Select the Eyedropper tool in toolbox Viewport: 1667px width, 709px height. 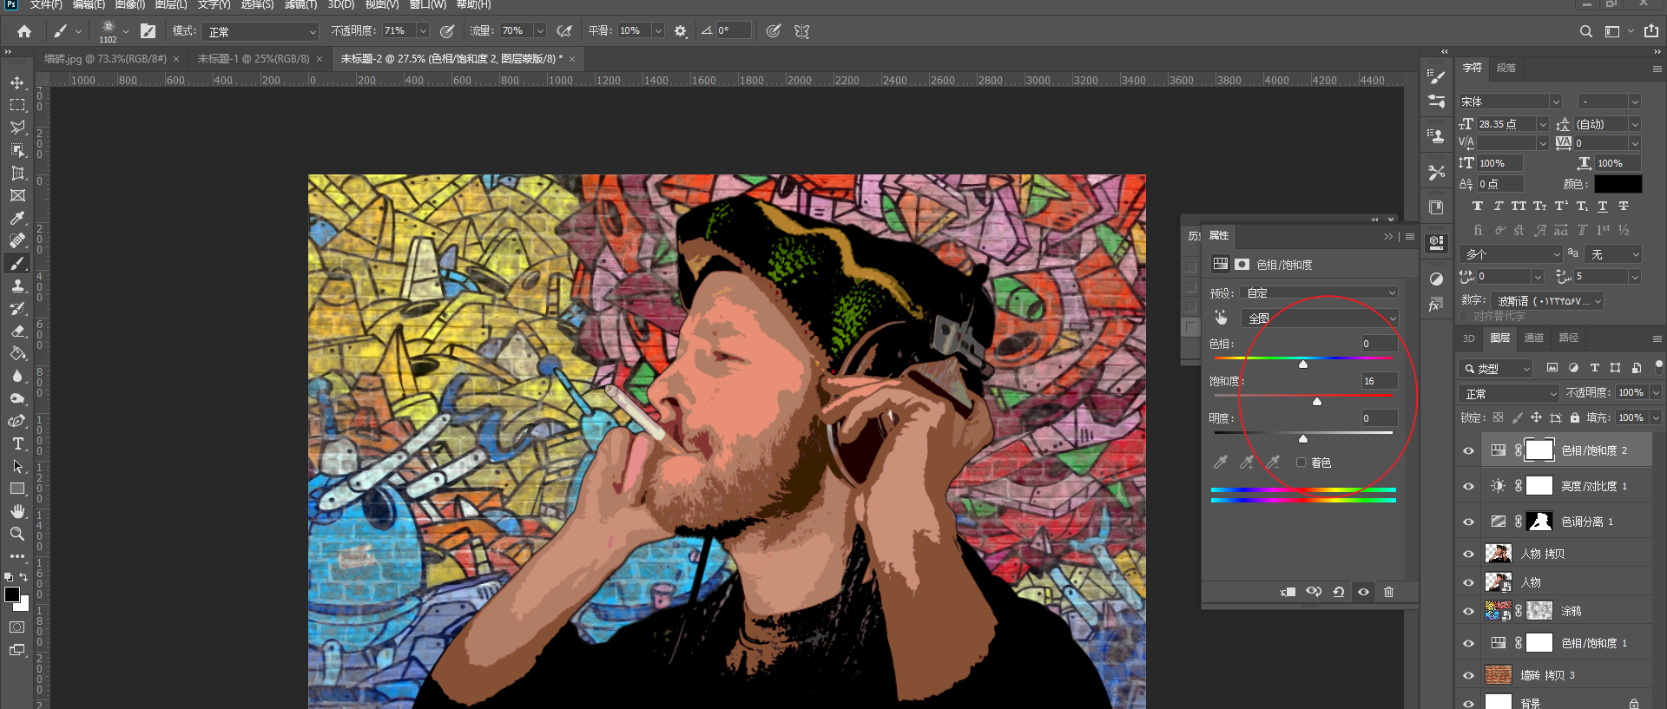pos(17,218)
